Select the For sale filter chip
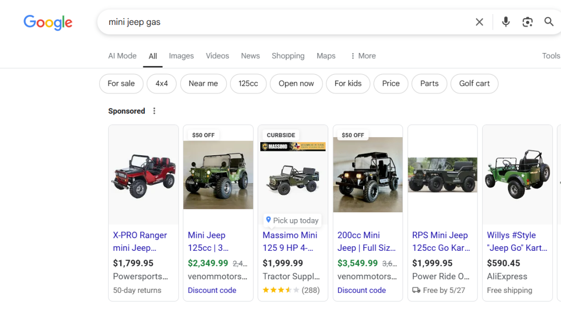 (x=121, y=84)
